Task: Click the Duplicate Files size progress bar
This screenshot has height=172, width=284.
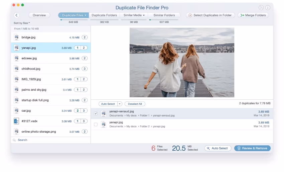Action: 74,20
